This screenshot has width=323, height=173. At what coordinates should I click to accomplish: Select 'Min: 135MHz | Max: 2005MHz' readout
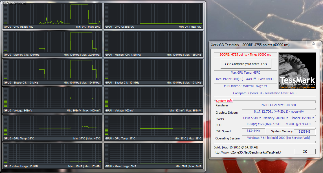click(x=82, y=55)
